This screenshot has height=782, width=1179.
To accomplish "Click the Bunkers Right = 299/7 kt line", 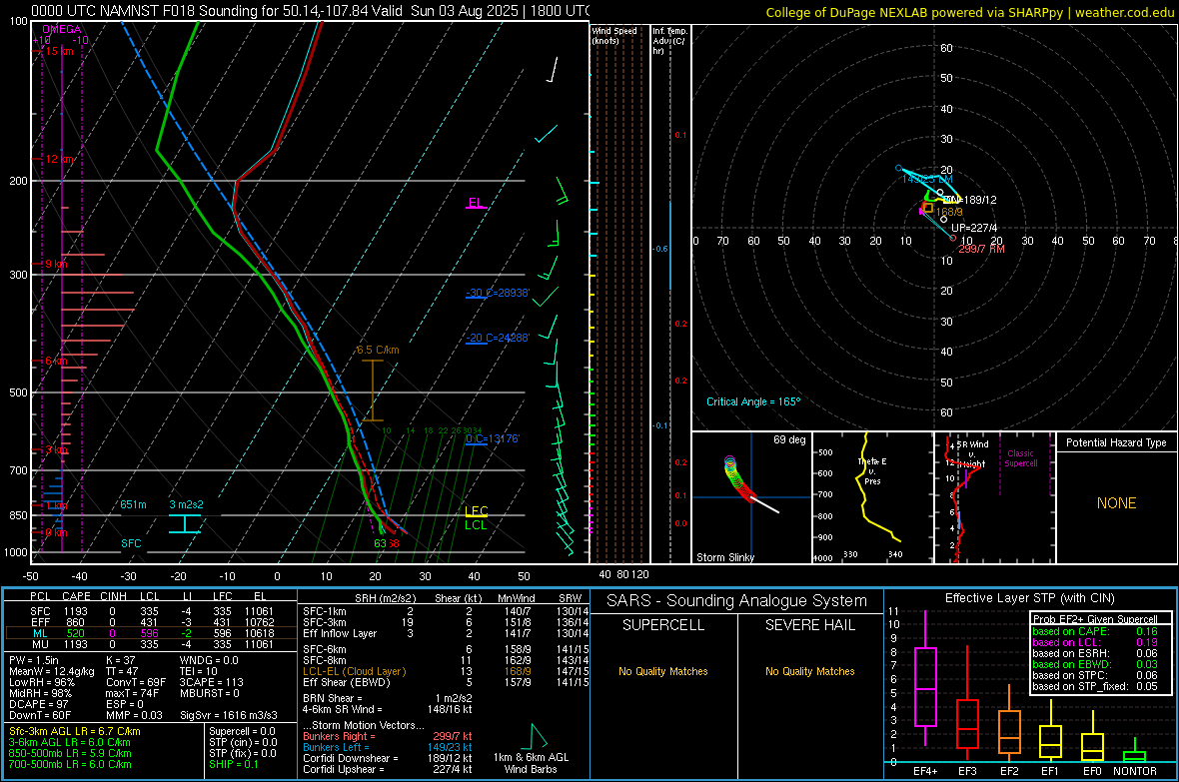I will pos(388,736).
